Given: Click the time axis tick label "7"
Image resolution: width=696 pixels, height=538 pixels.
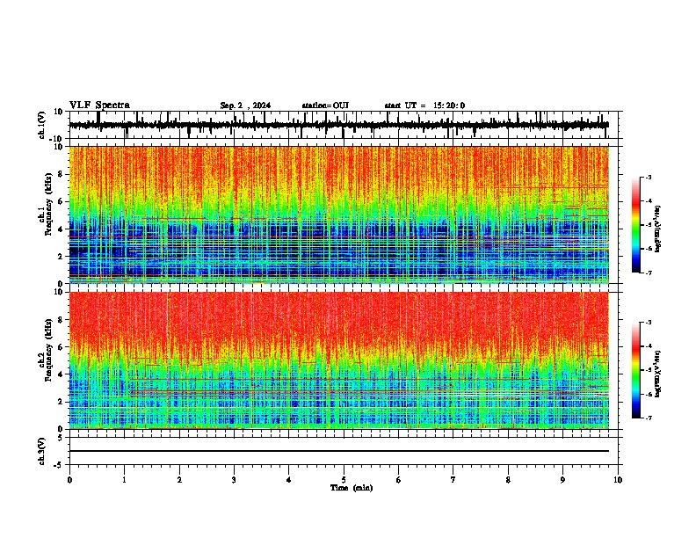Looking at the screenshot, I should (x=453, y=480).
